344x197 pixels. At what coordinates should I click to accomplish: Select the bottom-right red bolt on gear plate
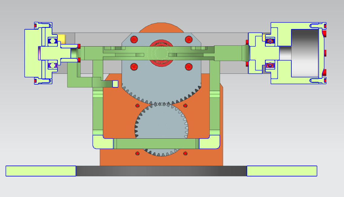[189, 66]
